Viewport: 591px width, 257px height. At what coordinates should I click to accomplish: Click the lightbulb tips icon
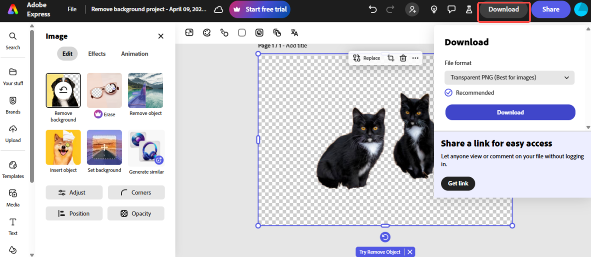434,9
